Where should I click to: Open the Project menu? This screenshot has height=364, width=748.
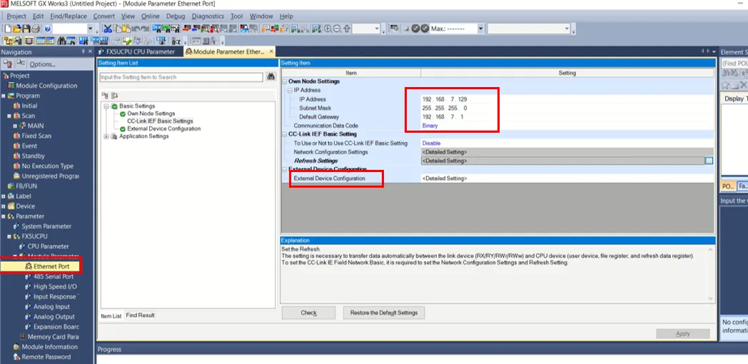point(16,16)
